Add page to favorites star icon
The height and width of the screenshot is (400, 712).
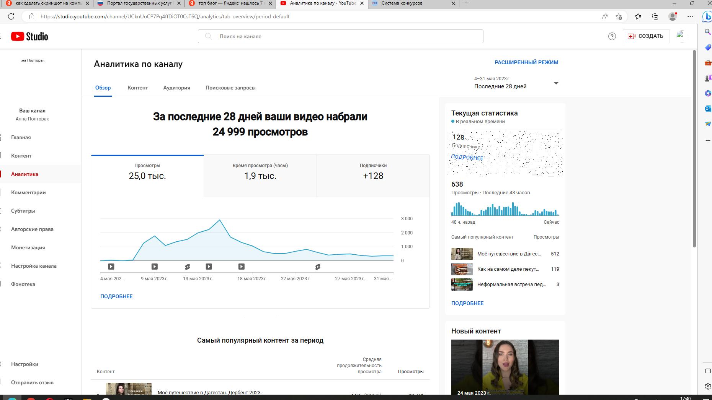tap(619, 16)
